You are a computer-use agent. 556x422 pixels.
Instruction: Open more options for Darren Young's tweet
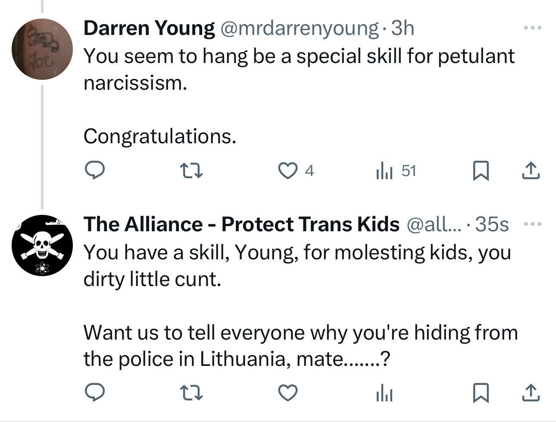click(532, 28)
